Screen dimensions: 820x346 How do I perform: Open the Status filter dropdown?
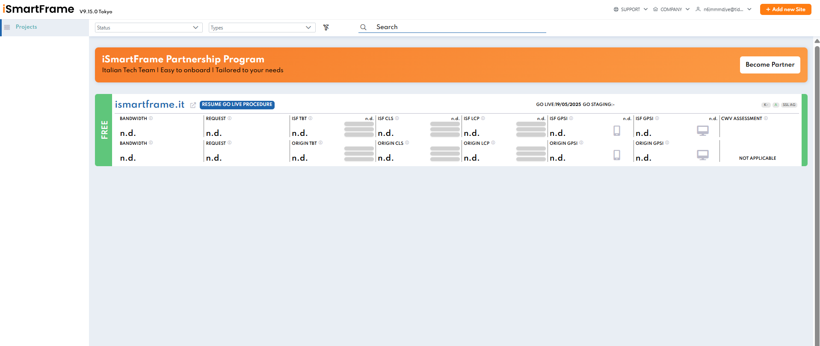148,28
